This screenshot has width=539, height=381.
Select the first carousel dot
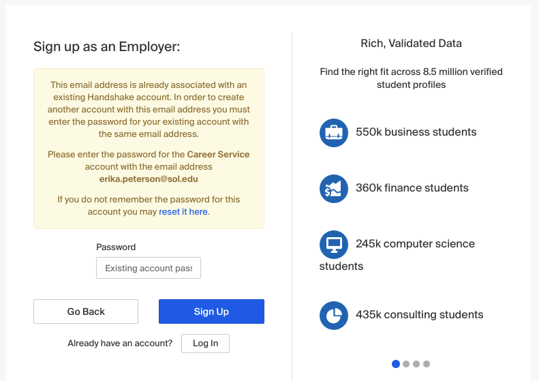pos(396,364)
